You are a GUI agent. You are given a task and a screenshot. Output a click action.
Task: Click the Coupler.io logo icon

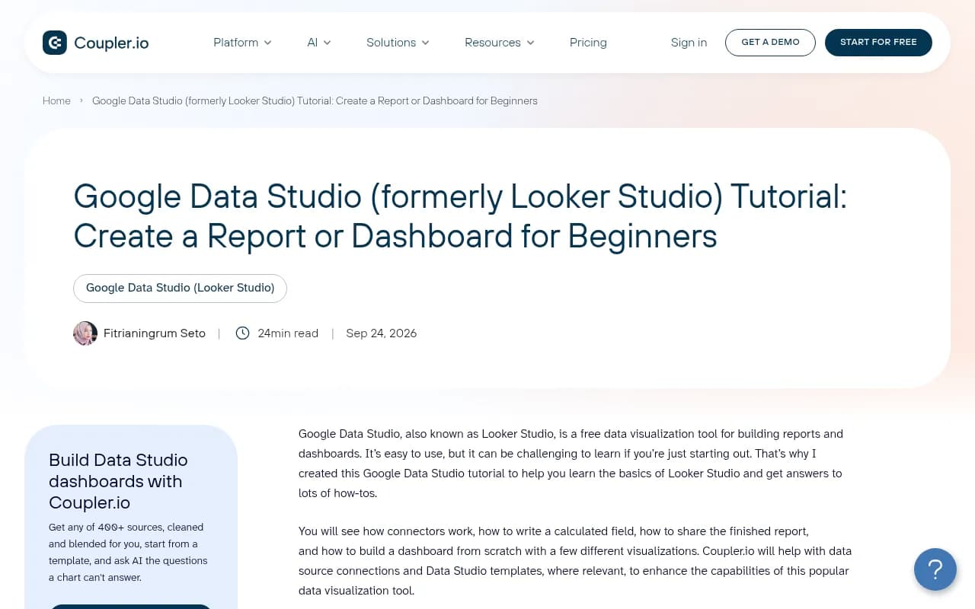pyautogui.click(x=55, y=43)
